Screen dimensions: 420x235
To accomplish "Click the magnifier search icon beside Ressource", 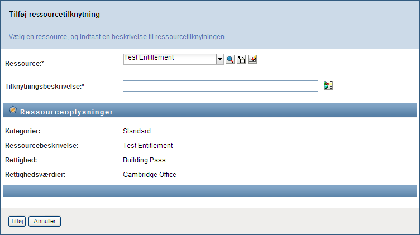I will pyautogui.click(x=230, y=59).
